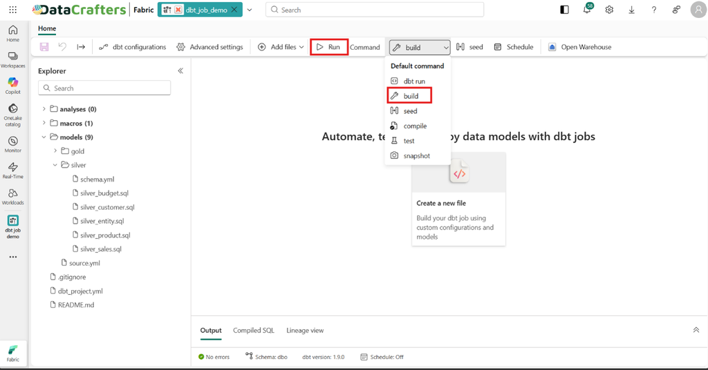Viewport: 708px width, 370px height.
Task: Open silver_customer.sql file
Action: coord(104,207)
